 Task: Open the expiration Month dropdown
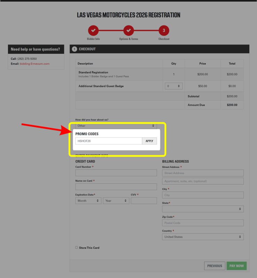point(88,201)
